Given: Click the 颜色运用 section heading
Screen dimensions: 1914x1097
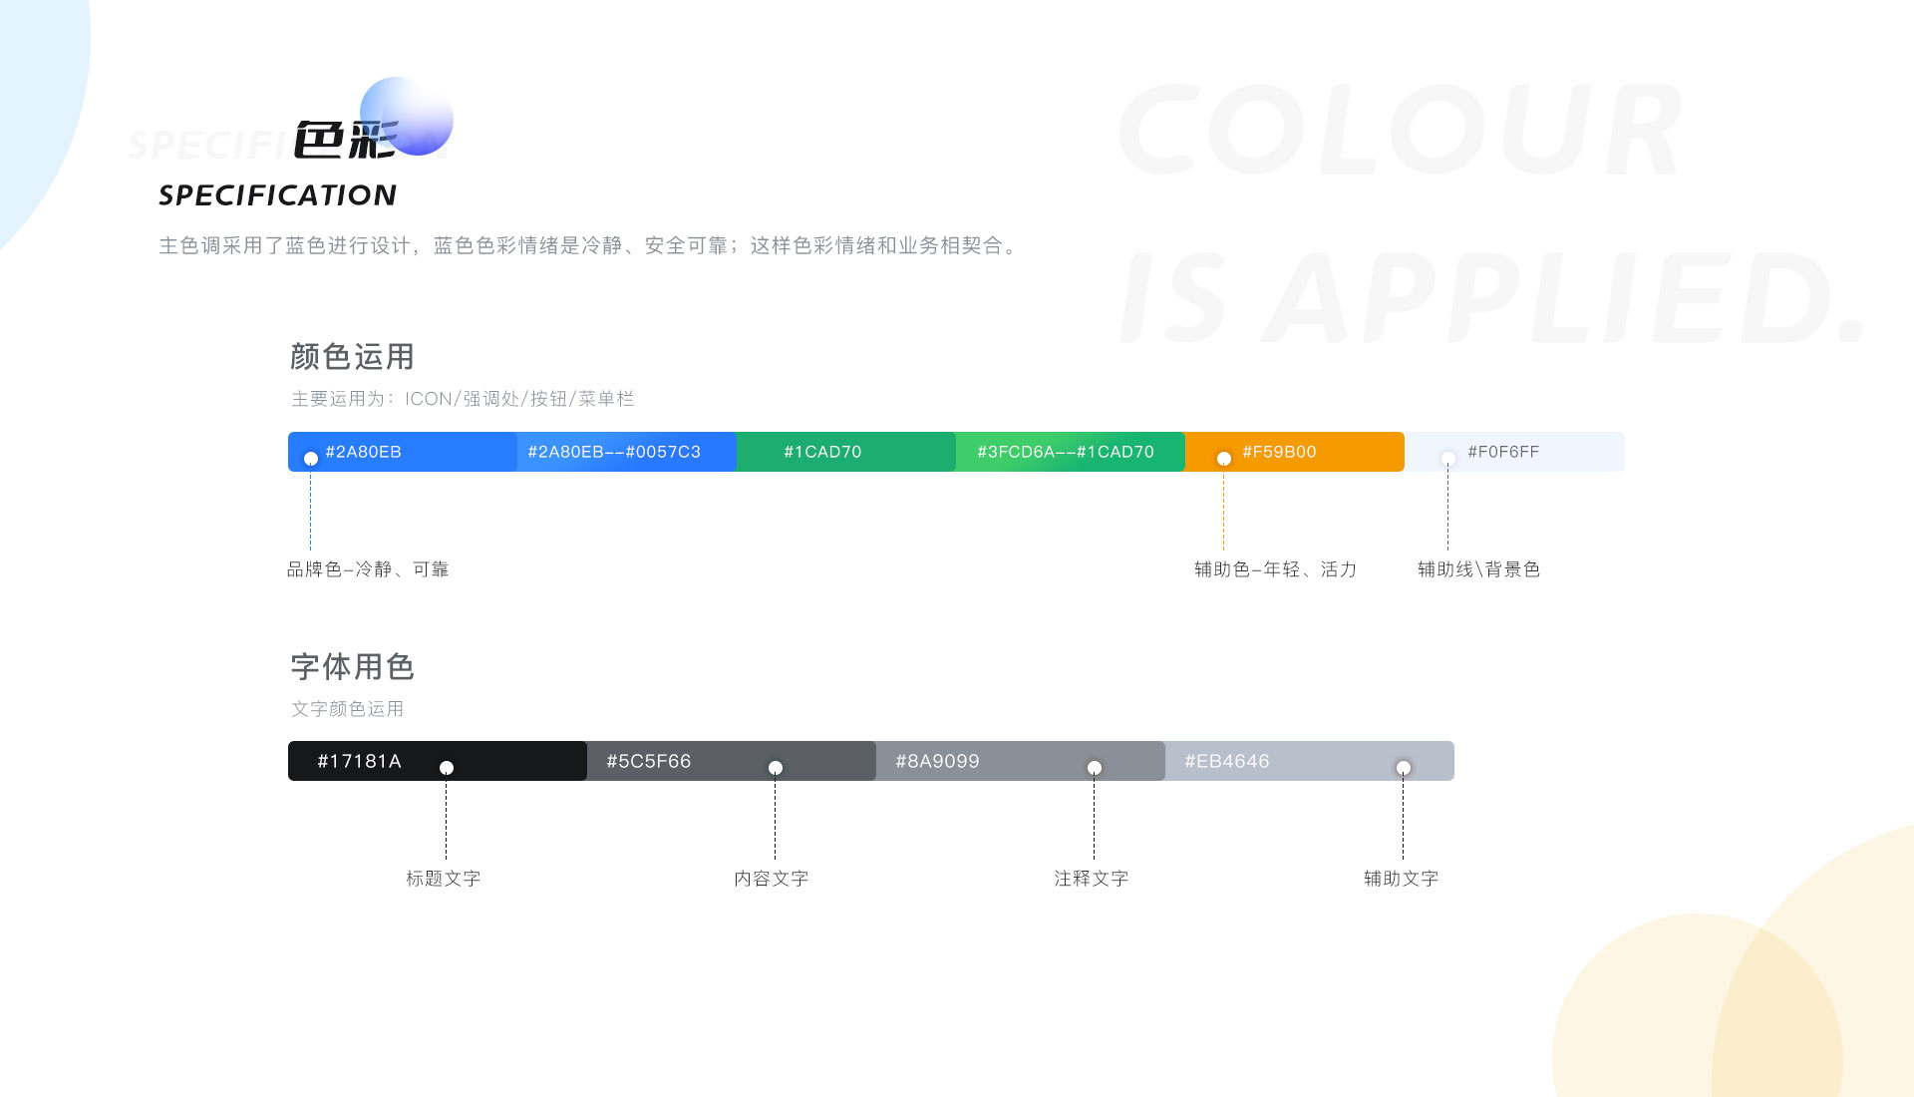Looking at the screenshot, I should click(x=352, y=356).
